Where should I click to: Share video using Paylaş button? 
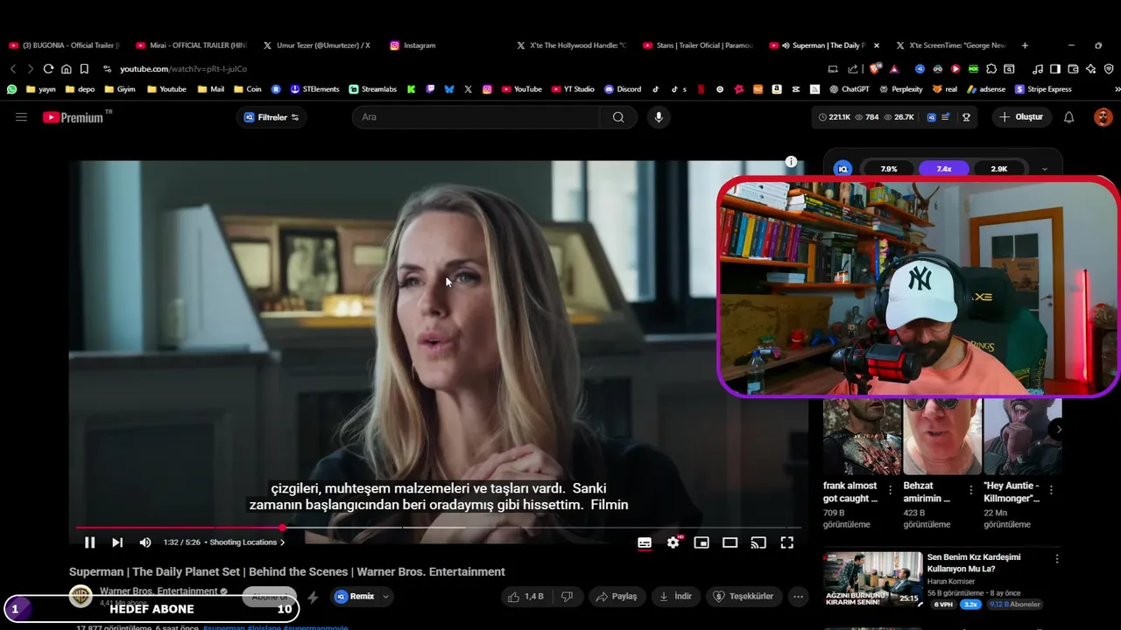coord(617,597)
